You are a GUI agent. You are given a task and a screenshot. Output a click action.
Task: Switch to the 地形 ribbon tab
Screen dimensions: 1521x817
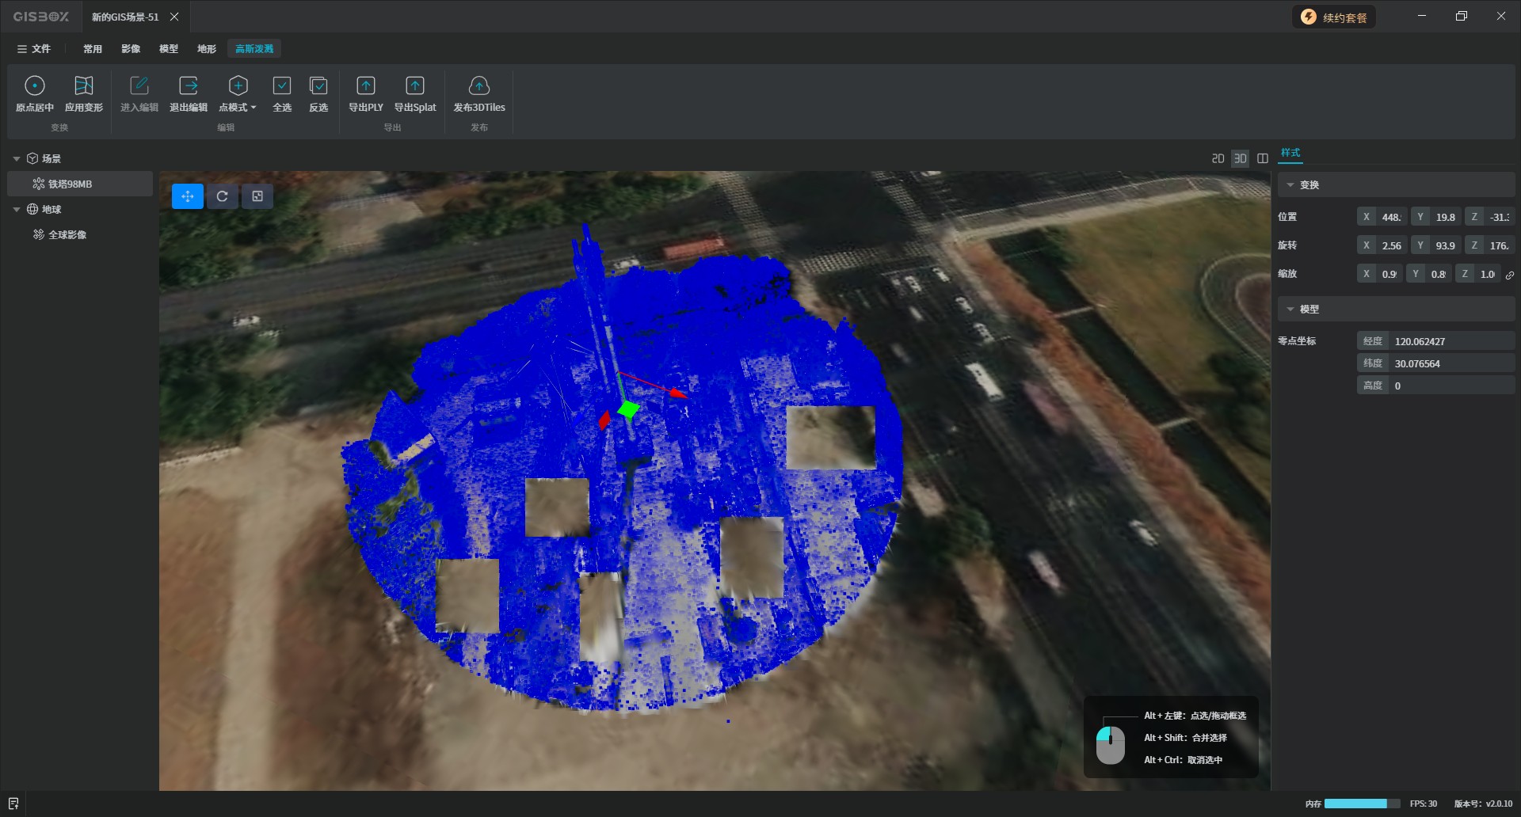point(207,49)
